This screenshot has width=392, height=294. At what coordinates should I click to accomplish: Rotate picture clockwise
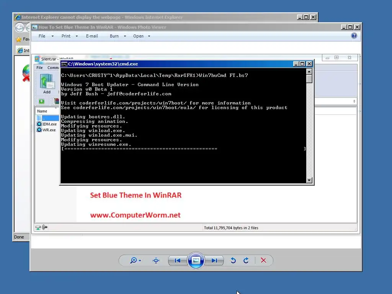246,260
